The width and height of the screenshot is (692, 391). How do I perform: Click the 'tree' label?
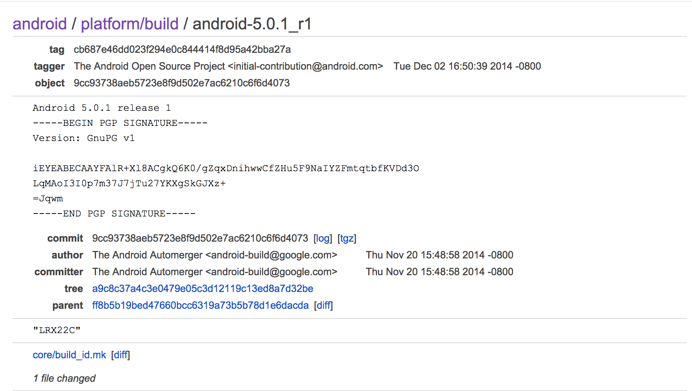74,289
